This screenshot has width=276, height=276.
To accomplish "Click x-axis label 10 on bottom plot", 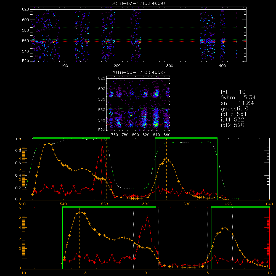I will 269,273.
